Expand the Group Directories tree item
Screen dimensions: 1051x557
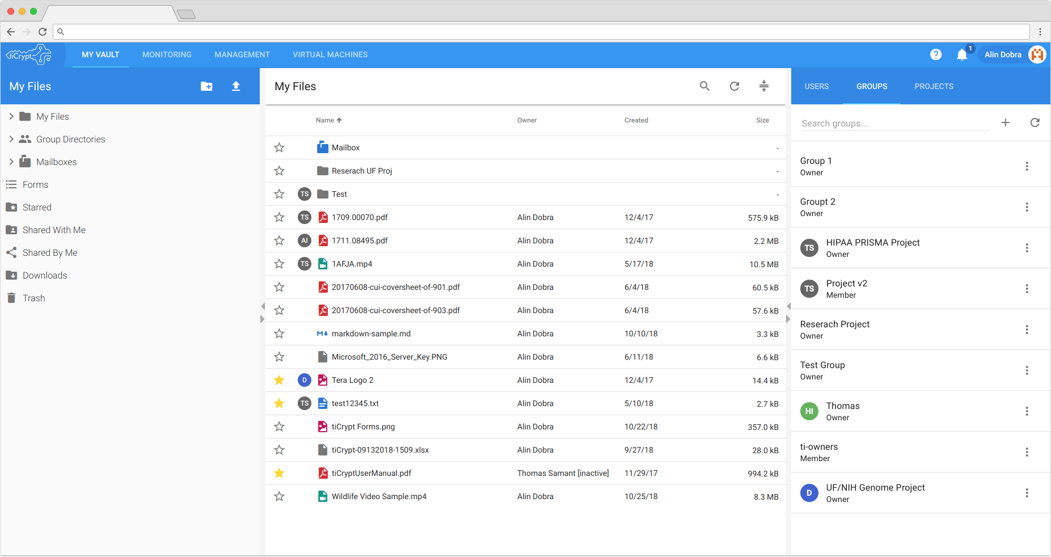[x=11, y=139]
